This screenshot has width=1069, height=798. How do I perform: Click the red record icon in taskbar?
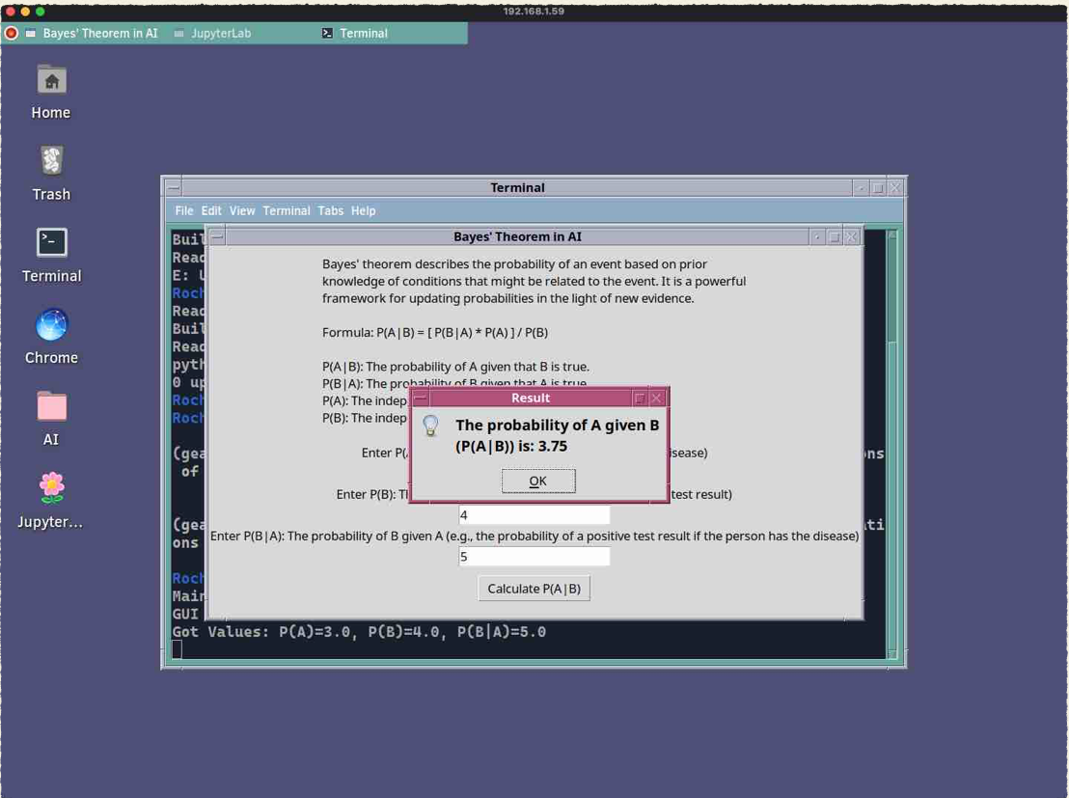pos(12,33)
